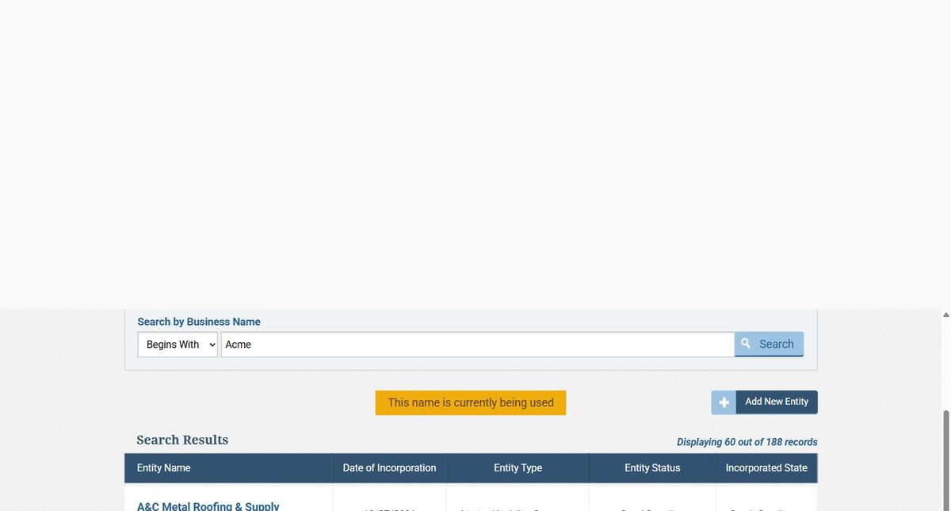Click the business name input containing Acme
The image size is (951, 511).
(x=477, y=345)
